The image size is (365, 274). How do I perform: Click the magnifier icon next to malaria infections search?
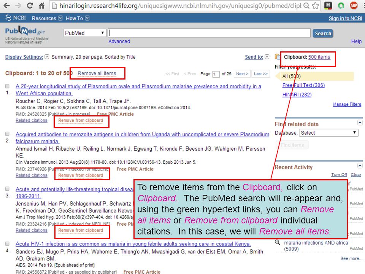point(277,242)
